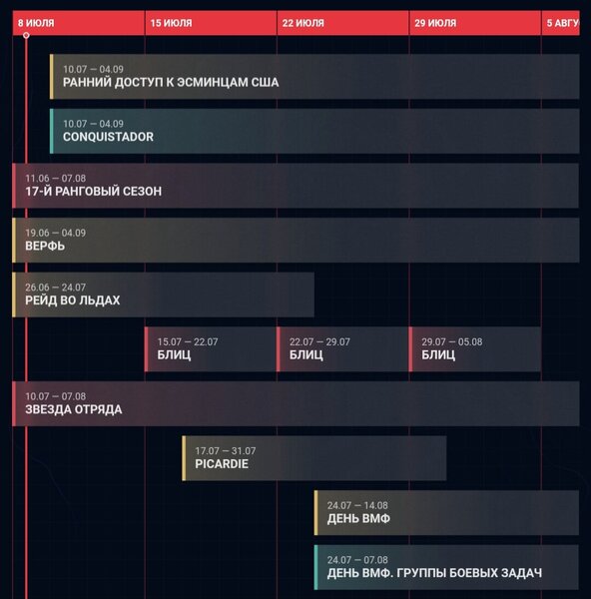The height and width of the screenshot is (599, 591).
Task: Open the Рейд во льдах event
Action: [163, 295]
